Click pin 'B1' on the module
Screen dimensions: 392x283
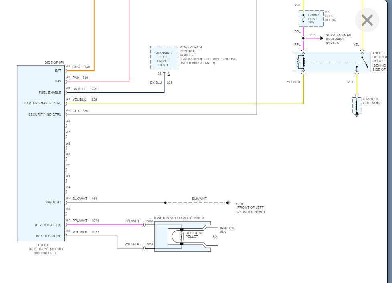(x=68, y=154)
